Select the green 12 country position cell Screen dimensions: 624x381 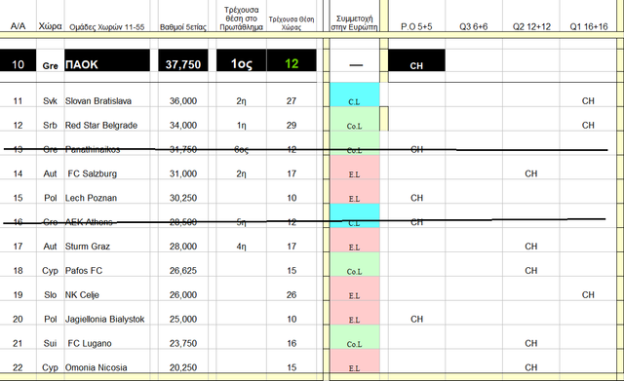292,60
